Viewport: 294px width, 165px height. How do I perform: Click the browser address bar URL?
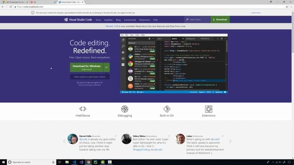(30, 7)
